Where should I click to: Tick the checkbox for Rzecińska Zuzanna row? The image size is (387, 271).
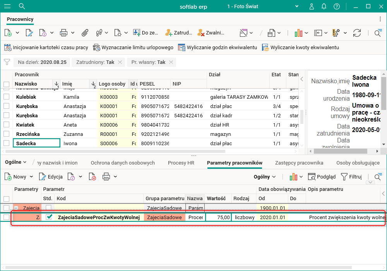[x=6, y=134]
